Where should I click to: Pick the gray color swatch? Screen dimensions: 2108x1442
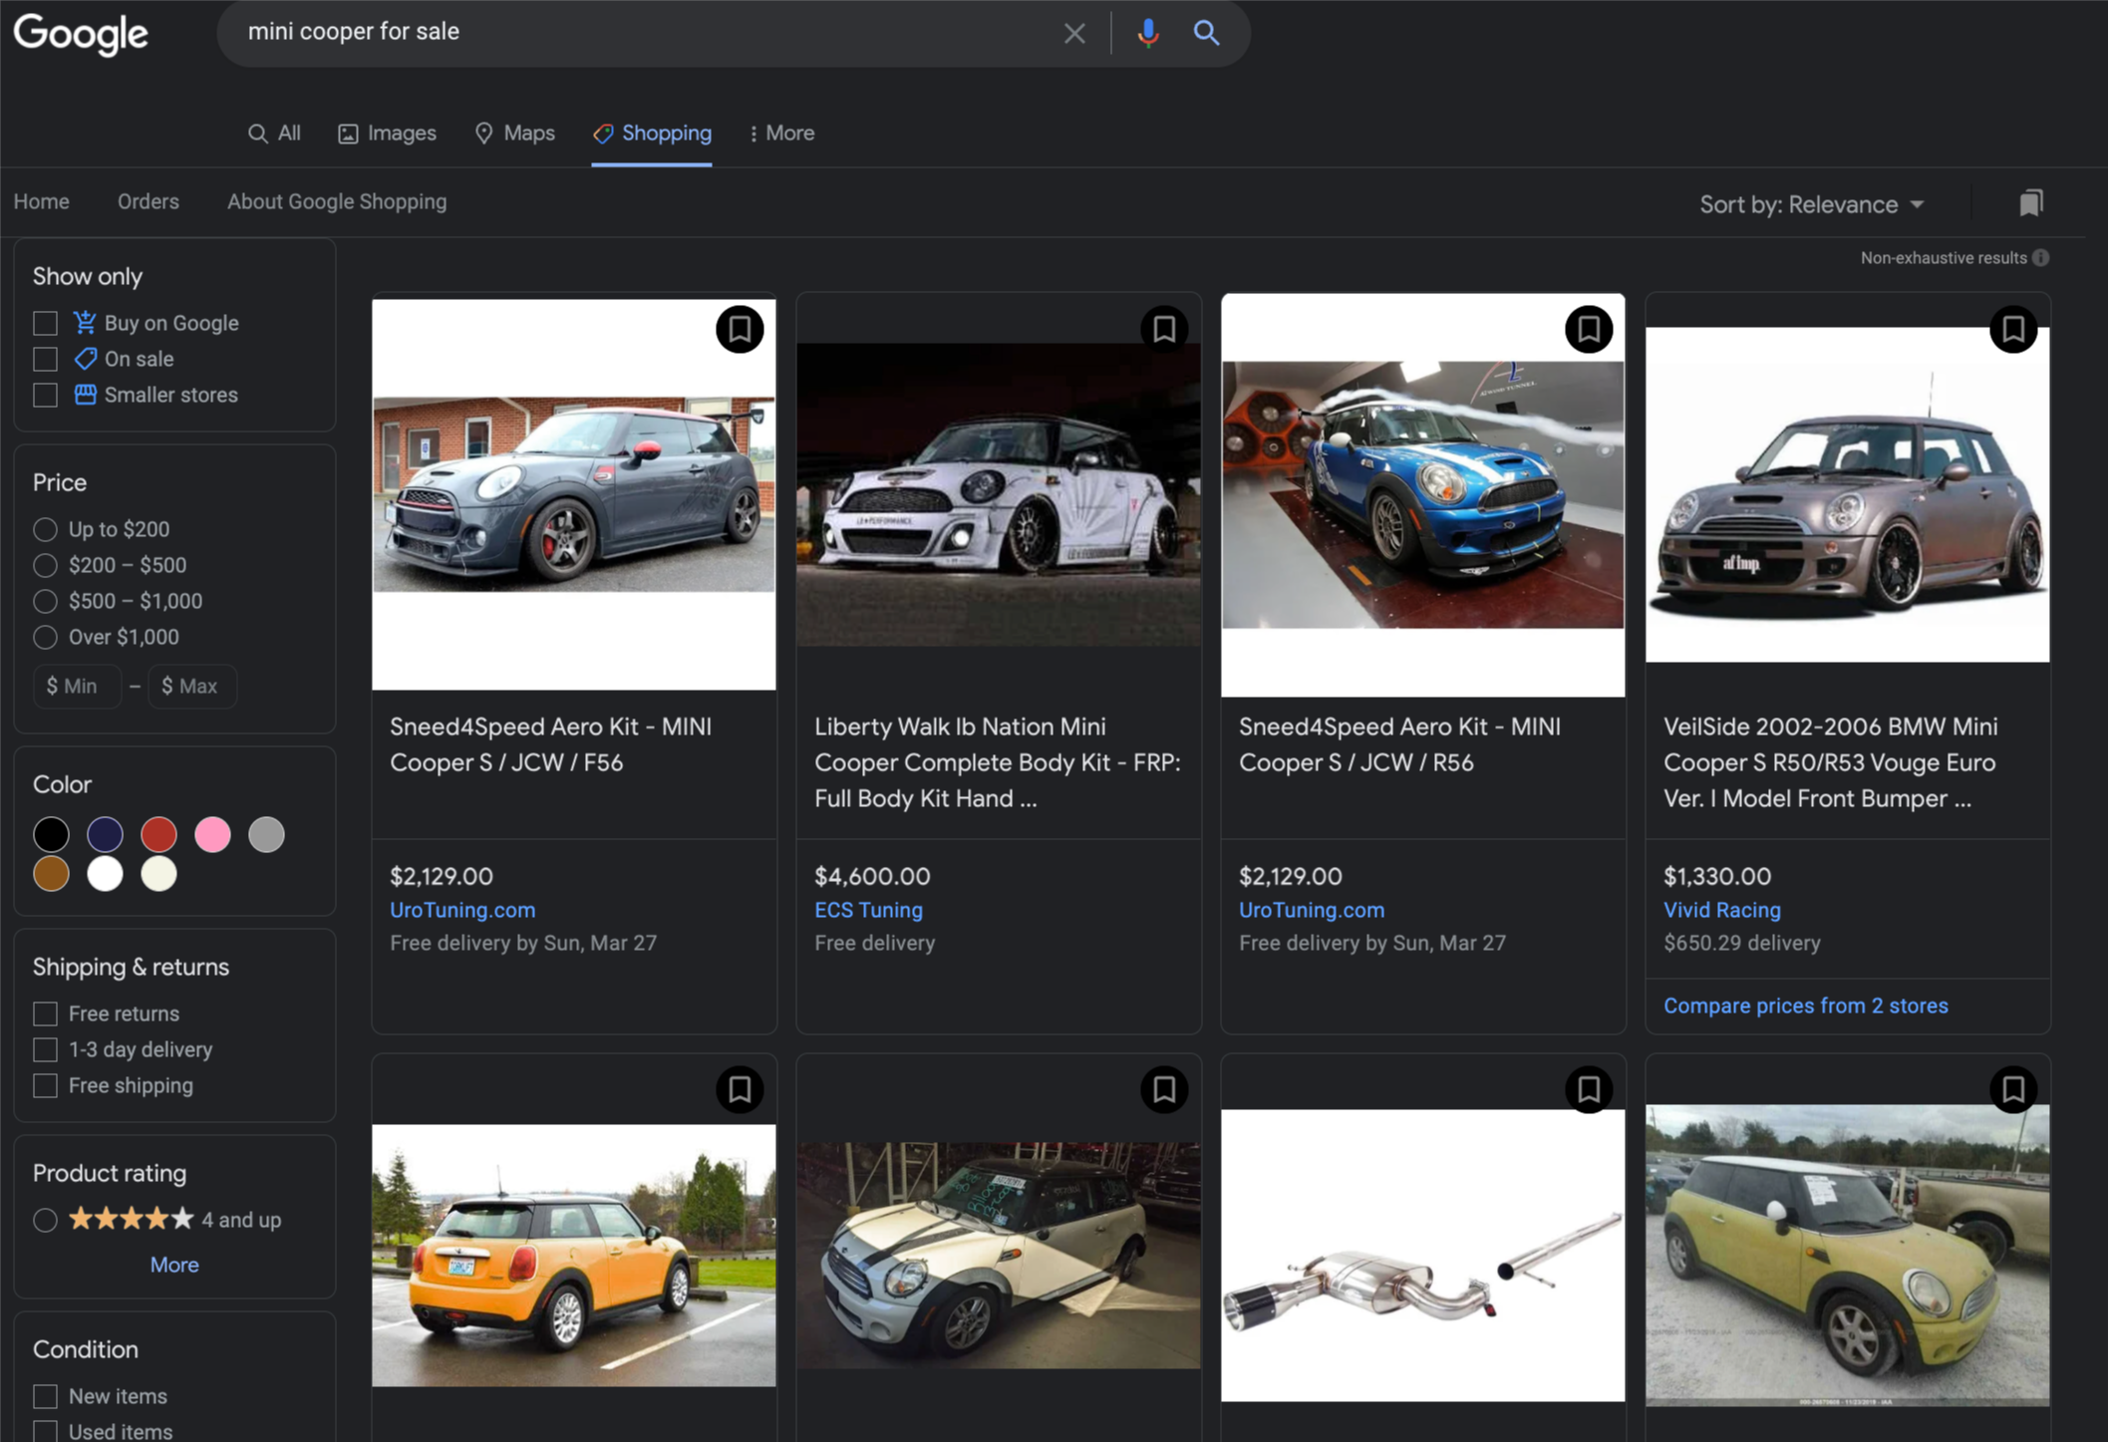tap(266, 834)
